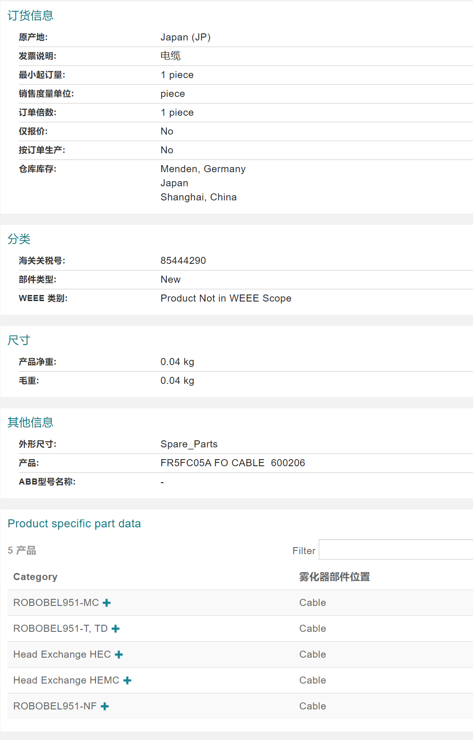Select the ROBOBEL951-MC category name
The width and height of the screenshot is (473, 740).
pyautogui.click(x=56, y=603)
